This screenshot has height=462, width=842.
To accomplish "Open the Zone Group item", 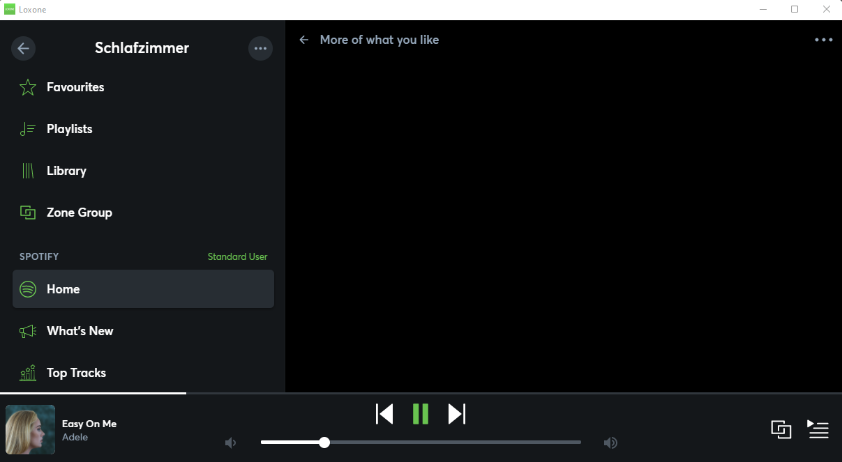I will [x=143, y=213].
